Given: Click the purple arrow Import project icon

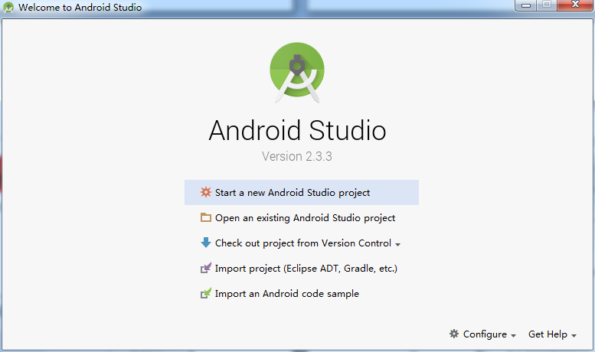Looking at the screenshot, I should [206, 268].
